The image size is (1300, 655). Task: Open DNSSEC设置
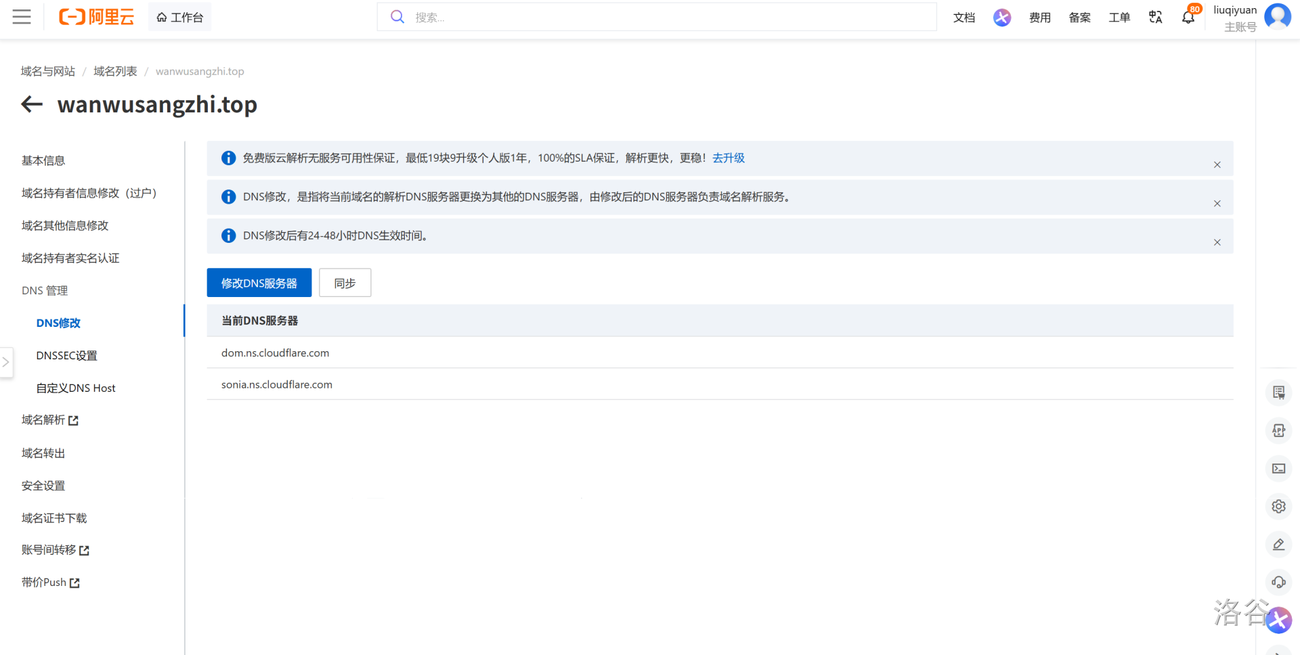pos(66,355)
